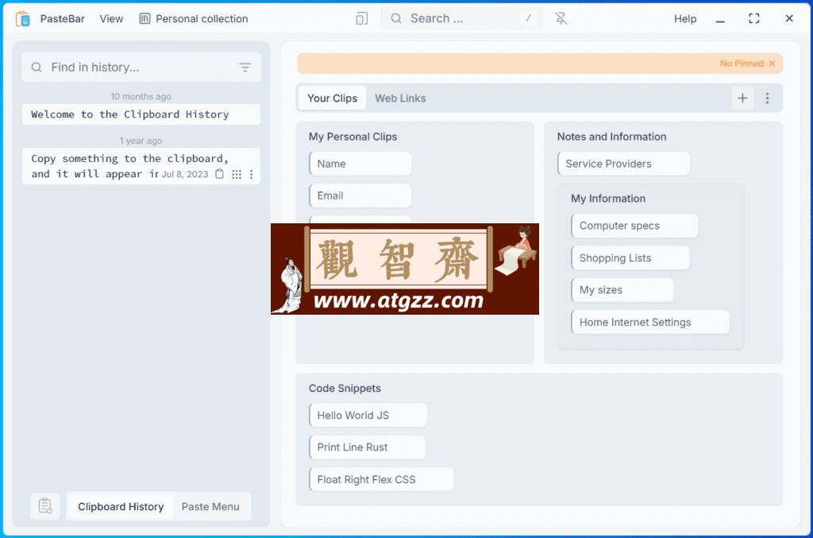Screen dimensions: 813x538
Task: Click the magnifier icon in top search
Action: pyautogui.click(x=396, y=19)
